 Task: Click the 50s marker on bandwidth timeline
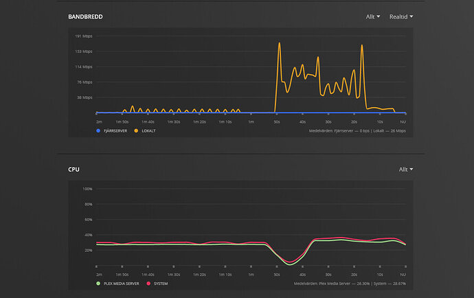click(277, 122)
